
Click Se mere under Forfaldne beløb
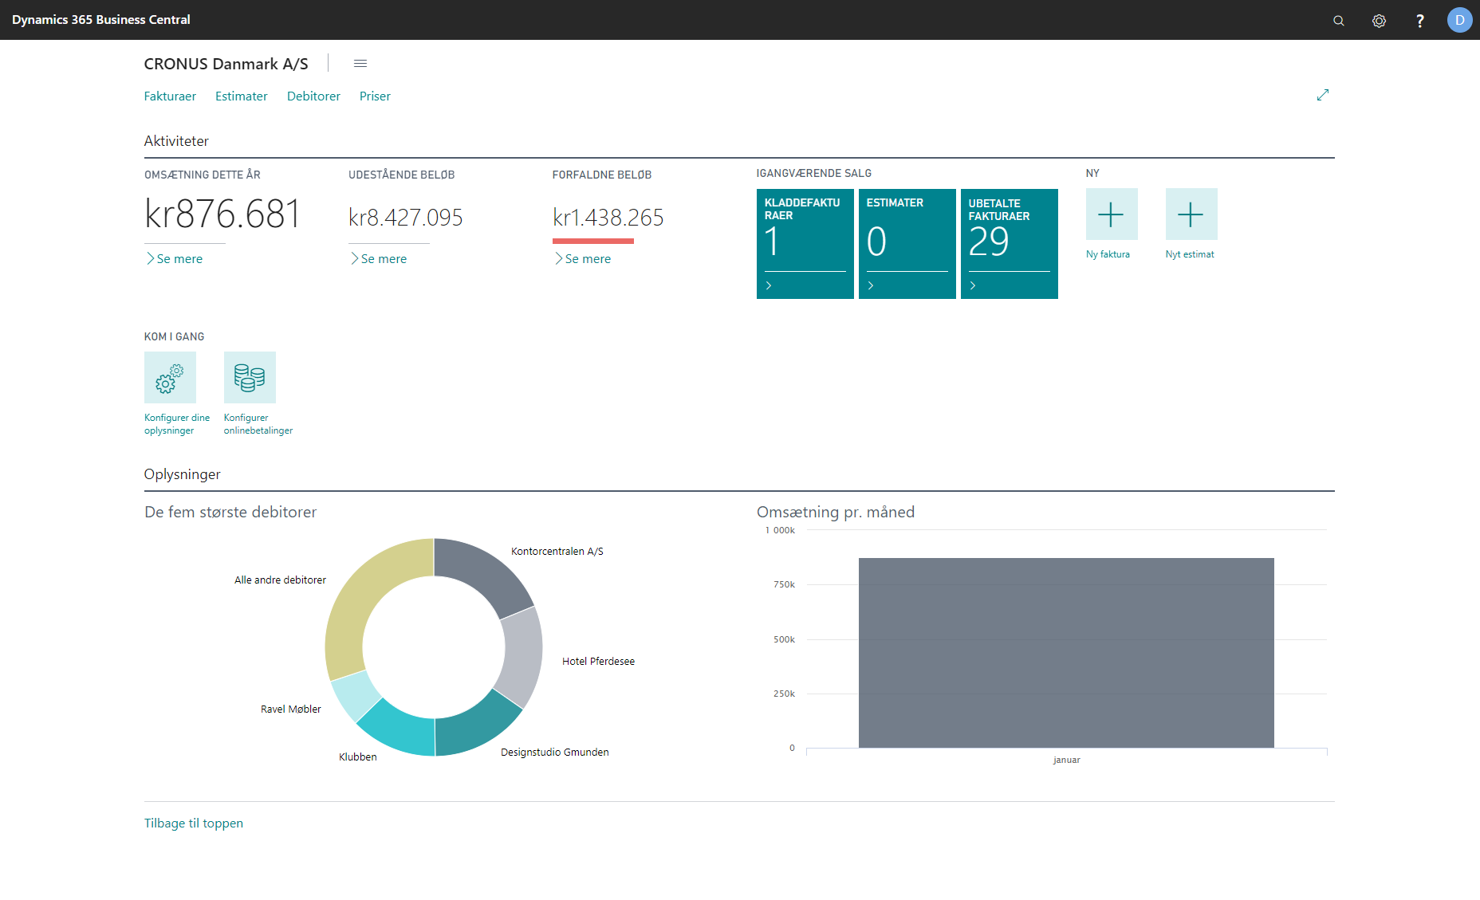coord(582,259)
